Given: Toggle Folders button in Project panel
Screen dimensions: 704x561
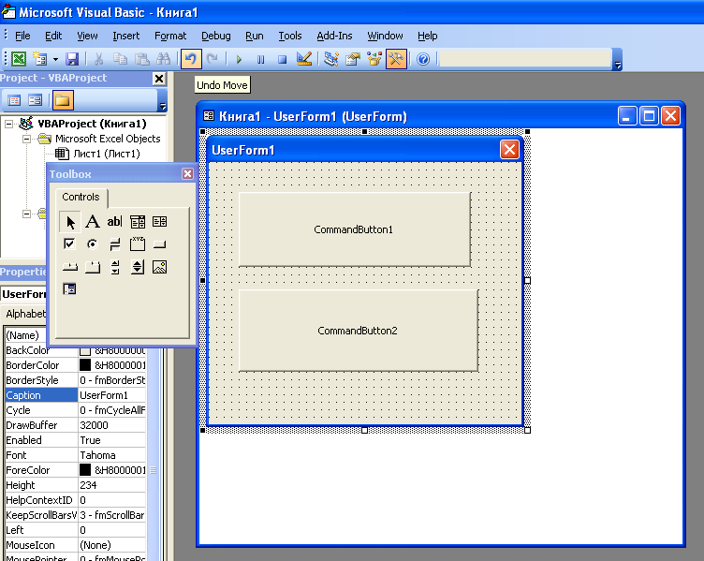Looking at the screenshot, I should (x=63, y=100).
